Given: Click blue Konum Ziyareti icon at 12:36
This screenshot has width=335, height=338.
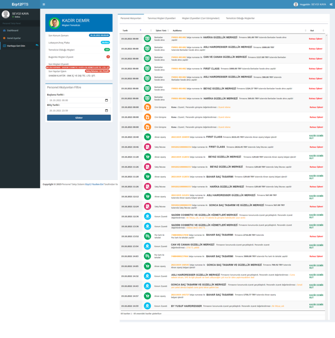Looking at the screenshot, I should (147, 216).
